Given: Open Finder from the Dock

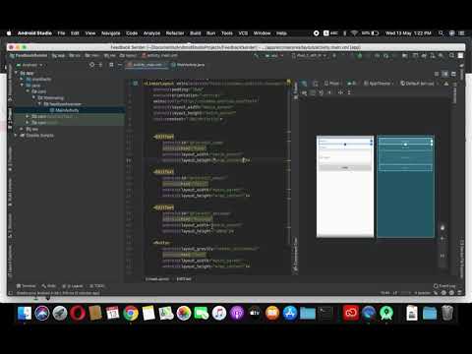Looking at the screenshot, I should [25, 313].
